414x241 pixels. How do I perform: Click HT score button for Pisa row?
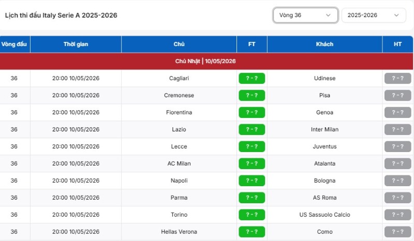[397, 95]
